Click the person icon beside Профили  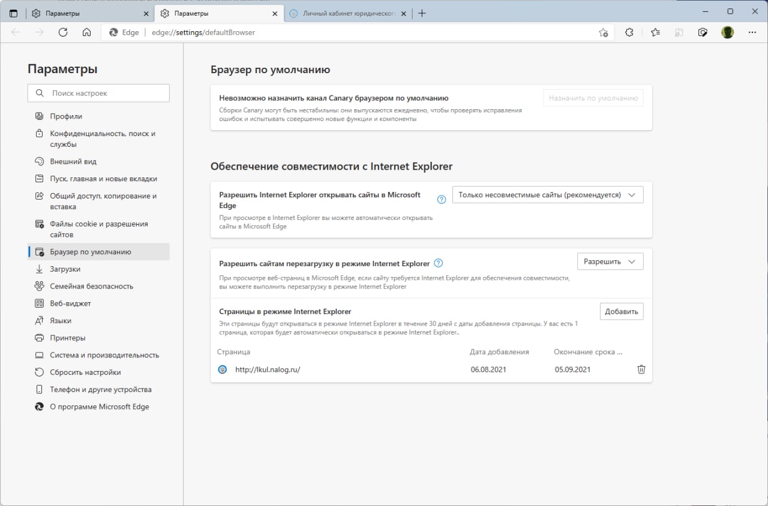point(40,116)
